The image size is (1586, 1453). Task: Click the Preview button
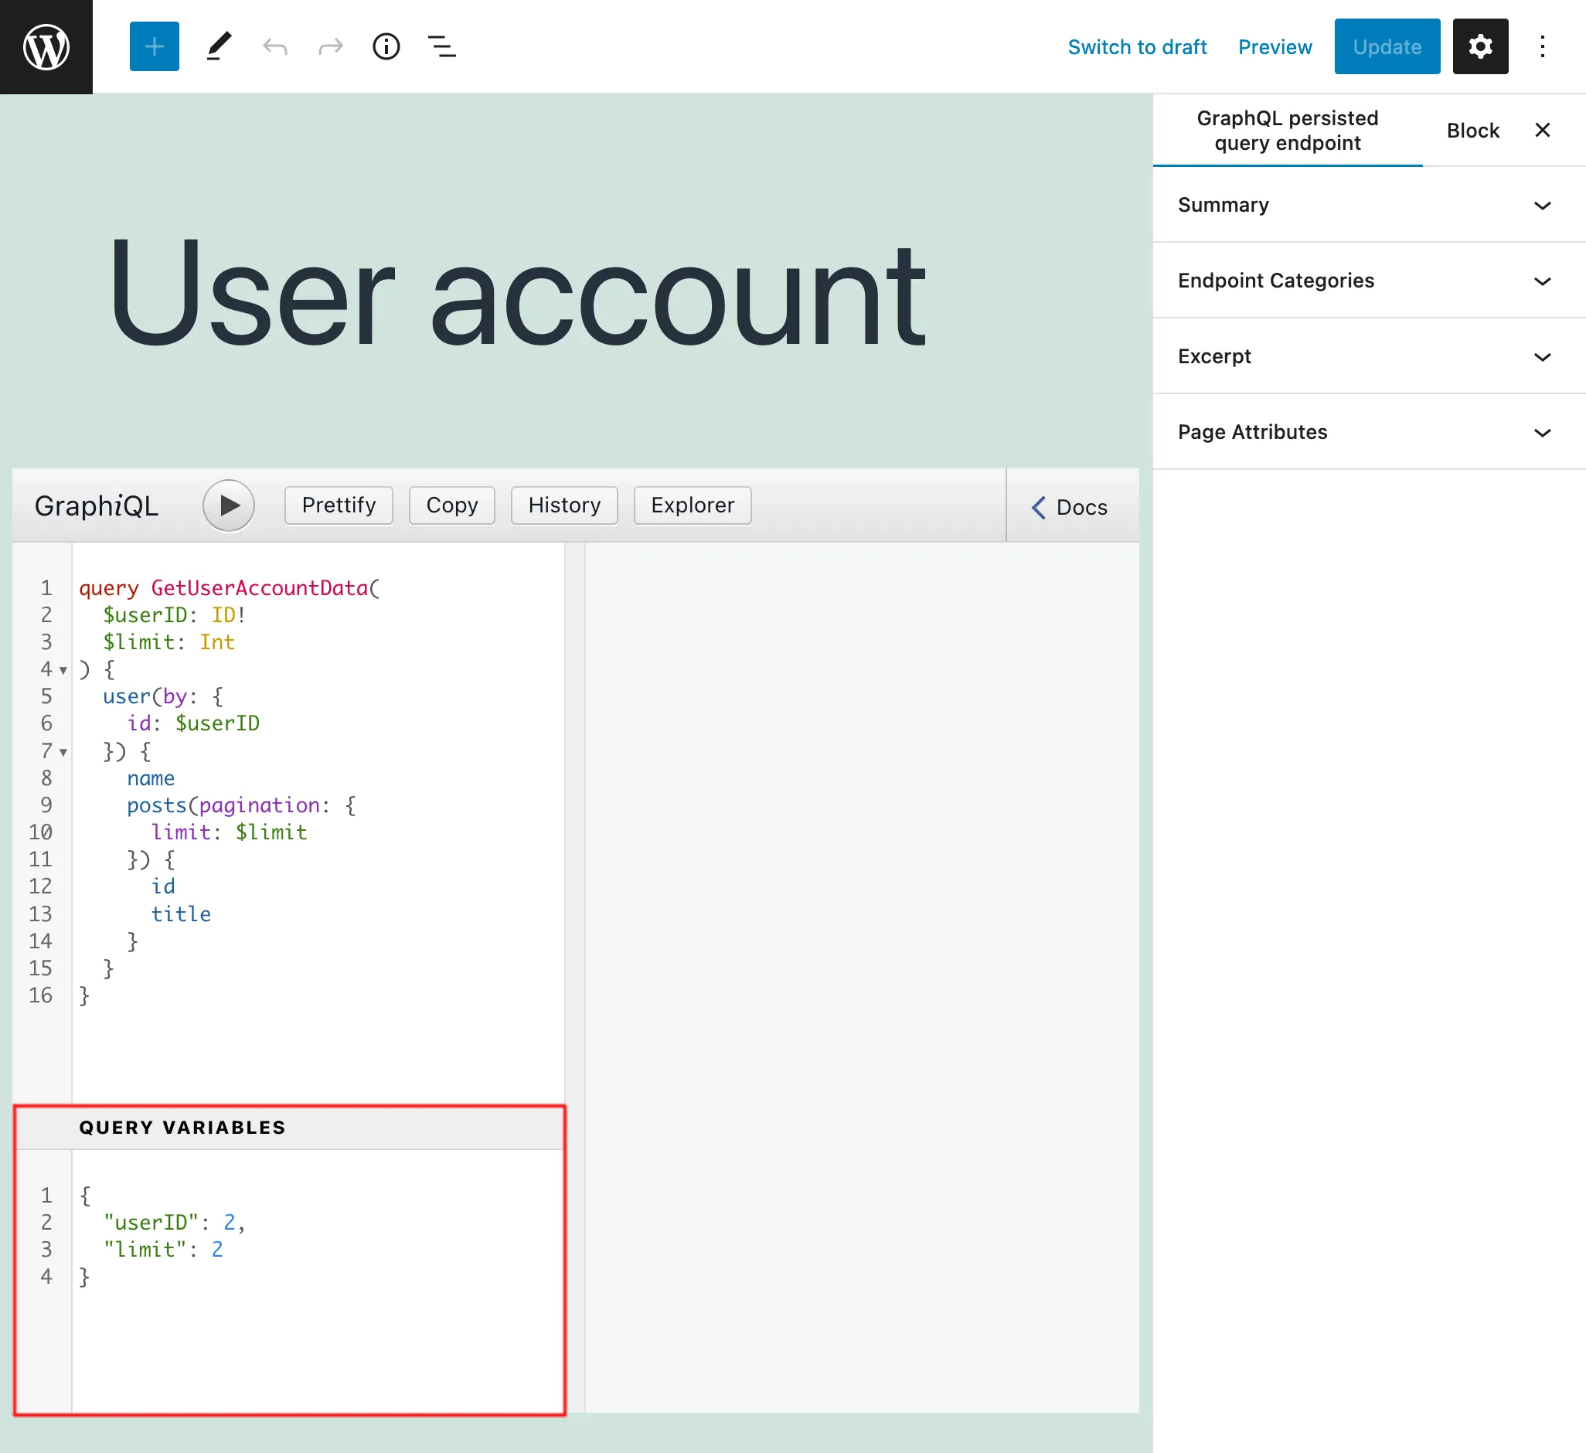click(x=1274, y=47)
